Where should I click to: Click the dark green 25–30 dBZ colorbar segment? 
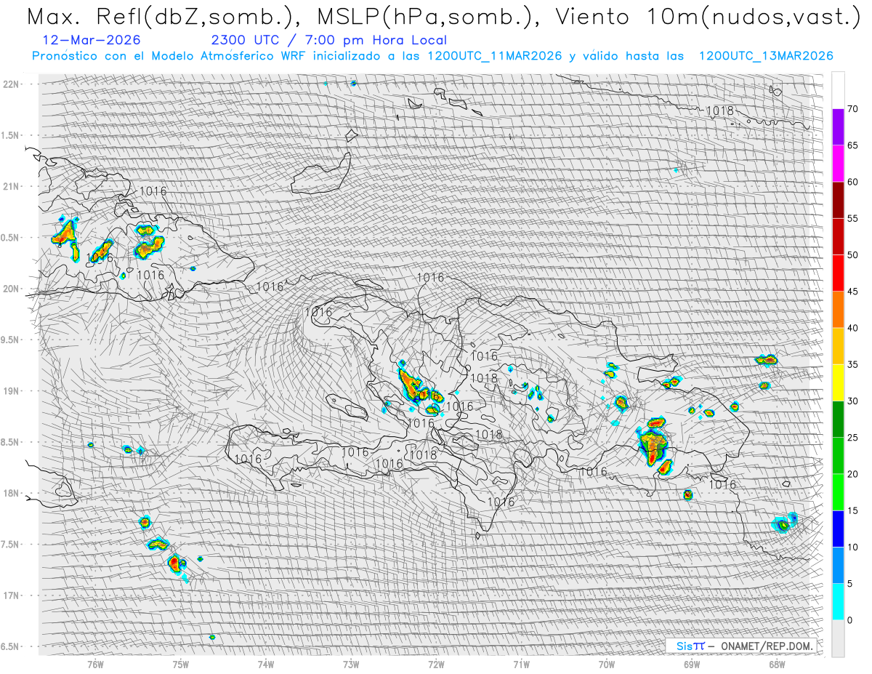838,420
